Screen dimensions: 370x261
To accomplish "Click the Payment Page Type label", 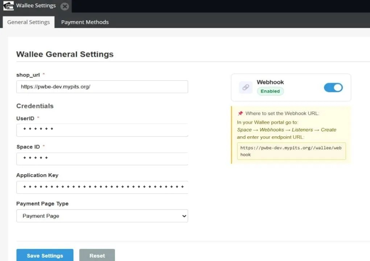I will pos(42,203).
